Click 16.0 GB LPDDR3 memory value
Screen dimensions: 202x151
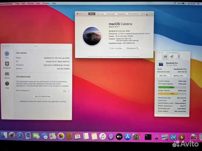click(63, 69)
